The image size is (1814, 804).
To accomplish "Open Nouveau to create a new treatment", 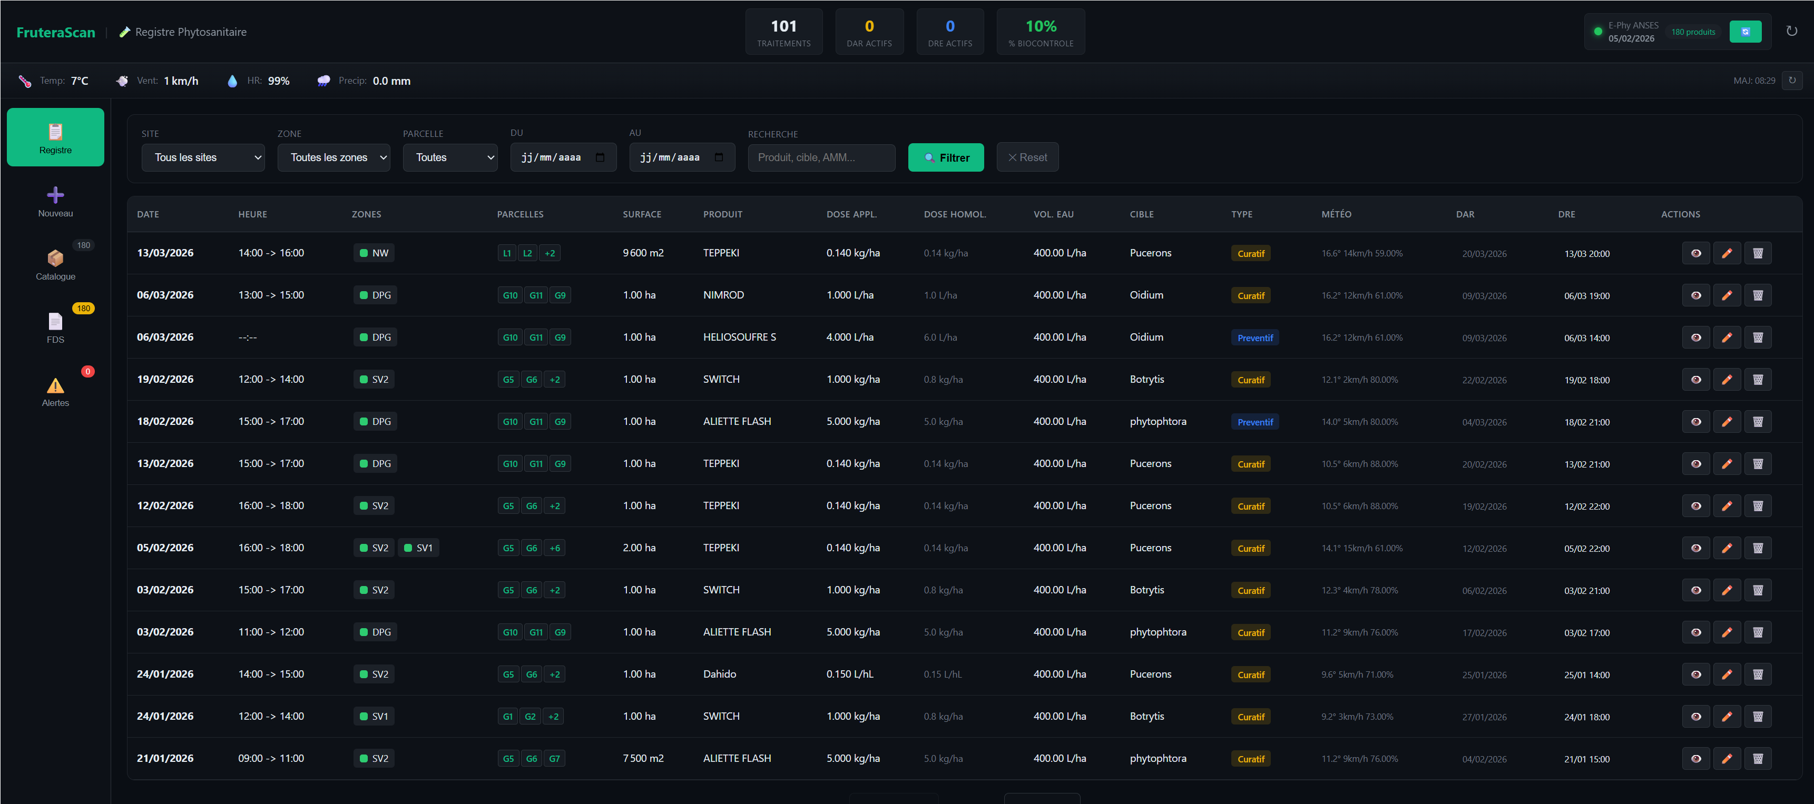I will point(55,202).
